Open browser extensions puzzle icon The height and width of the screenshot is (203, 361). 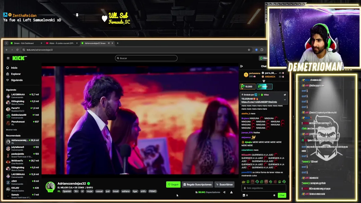pos(262,50)
